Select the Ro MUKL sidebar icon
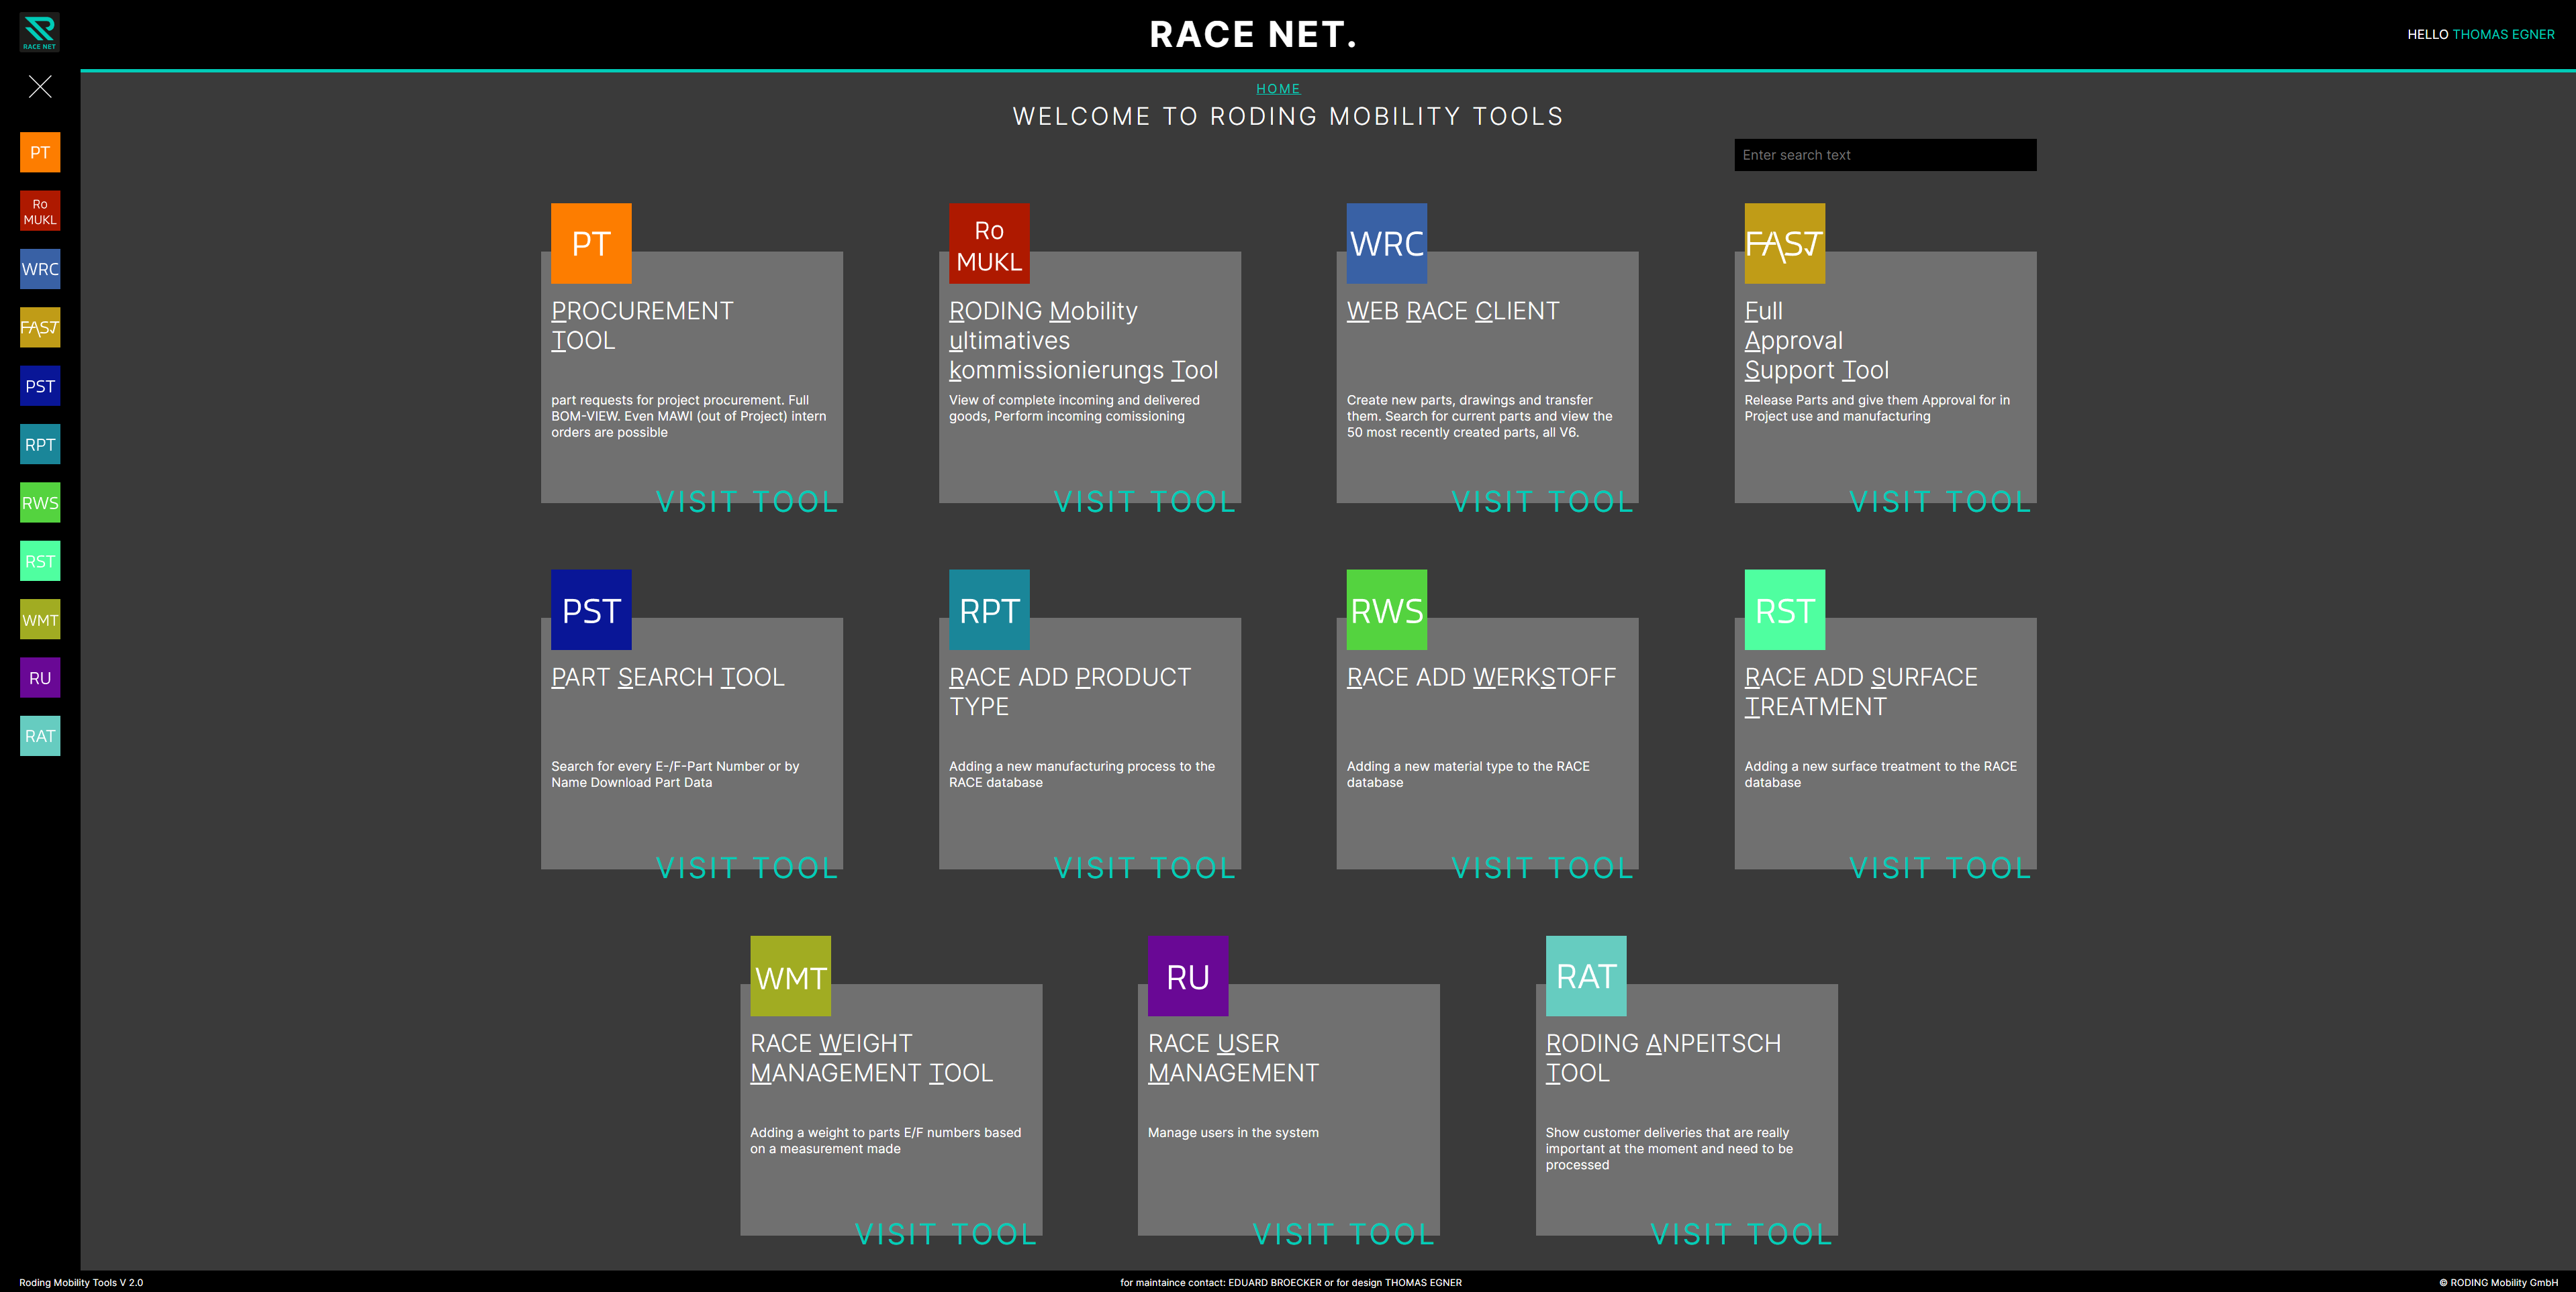Image resolution: width=2576 pixels, height=1292 pixels. click(40, 211)
